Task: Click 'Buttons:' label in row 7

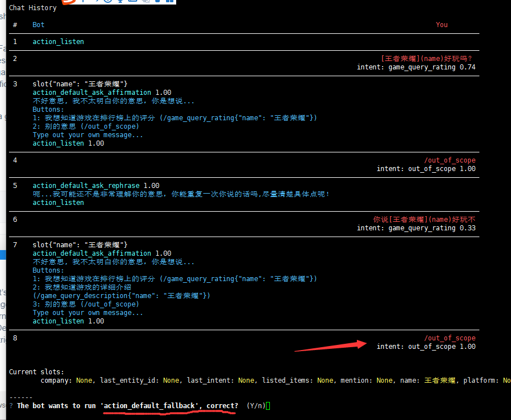Action: pyautogui.click(x=48, y=270)
